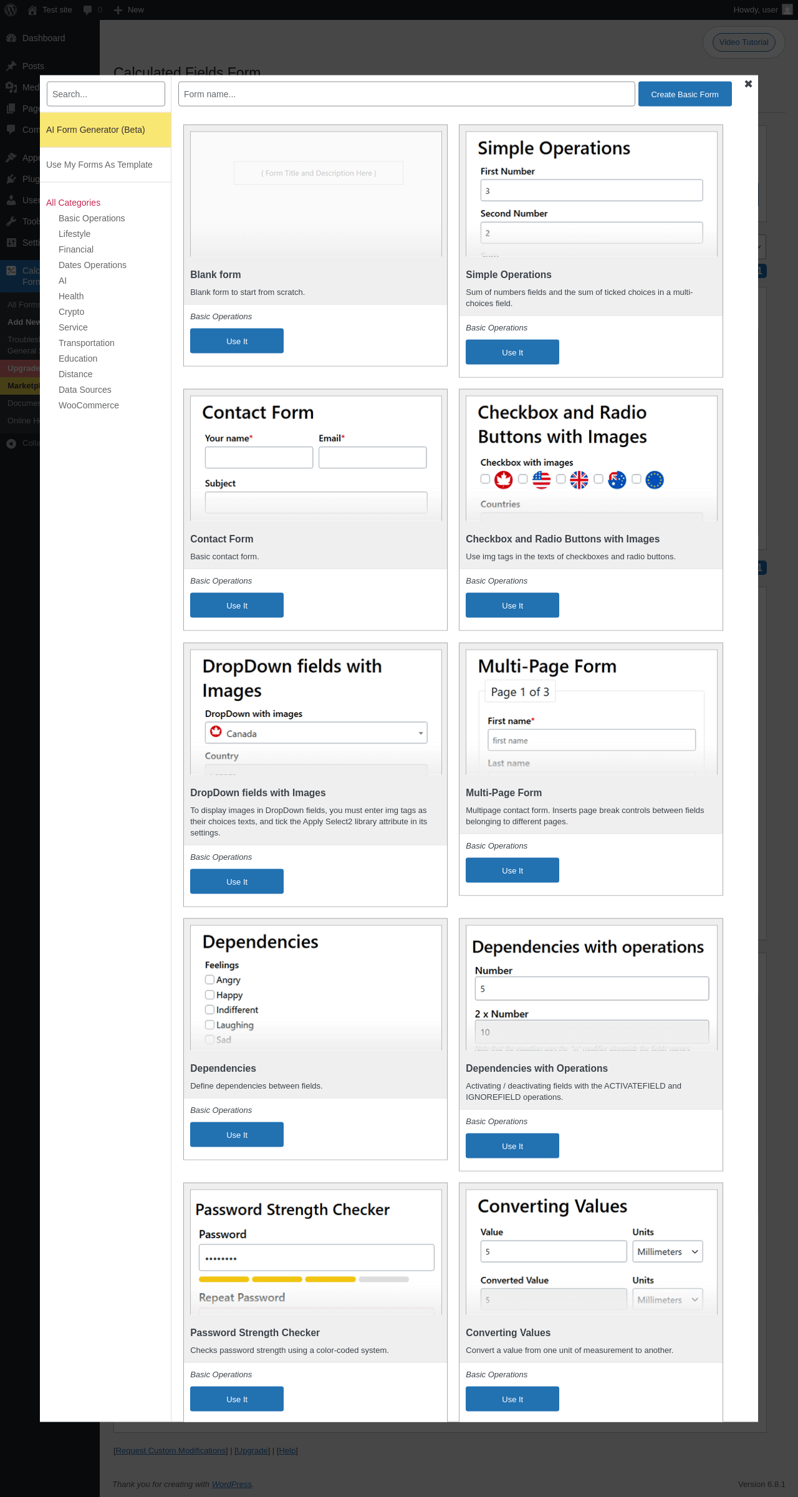
Task: Use It for Multi-Page Form template
Action: tap(512, 870)
